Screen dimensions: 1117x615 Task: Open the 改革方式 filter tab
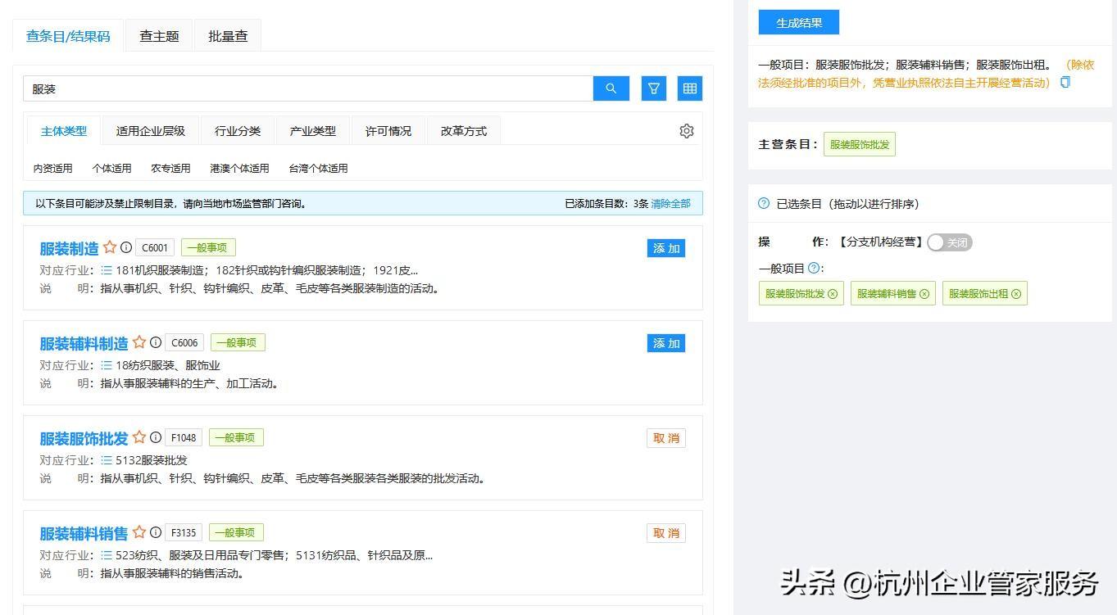tap(464, 131)
